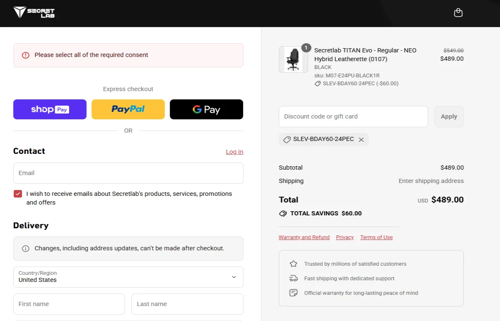
Task: Pay with Shop Pay express checkout
Action: click(50, 109)
